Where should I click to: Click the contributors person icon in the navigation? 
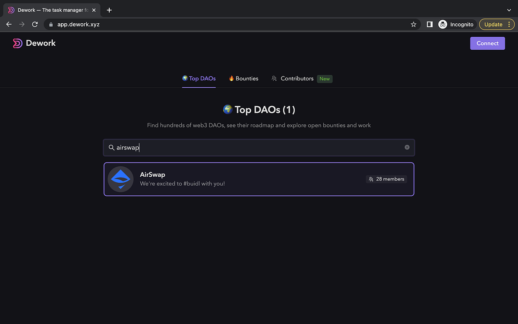(x=275, y=78)
